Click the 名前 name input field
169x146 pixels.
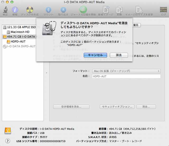click(126, 76)
